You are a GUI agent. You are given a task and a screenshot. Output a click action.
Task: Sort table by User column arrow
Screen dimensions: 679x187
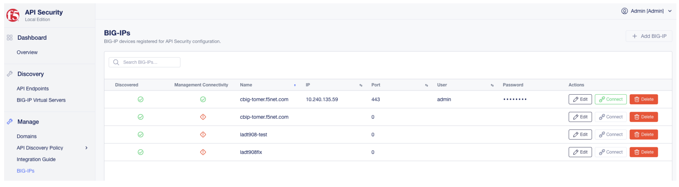tap(492, 85)
